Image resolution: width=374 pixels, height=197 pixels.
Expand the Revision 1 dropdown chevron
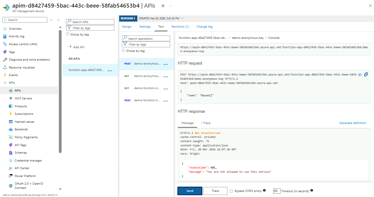[x=183, y=18]
